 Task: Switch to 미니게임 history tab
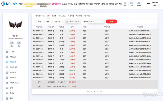click(x=87, y=16)
